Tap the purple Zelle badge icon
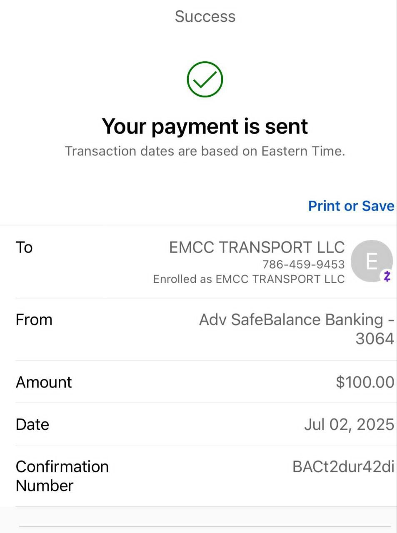The width and height of the screenshot is (397, 533). [387, 276]
